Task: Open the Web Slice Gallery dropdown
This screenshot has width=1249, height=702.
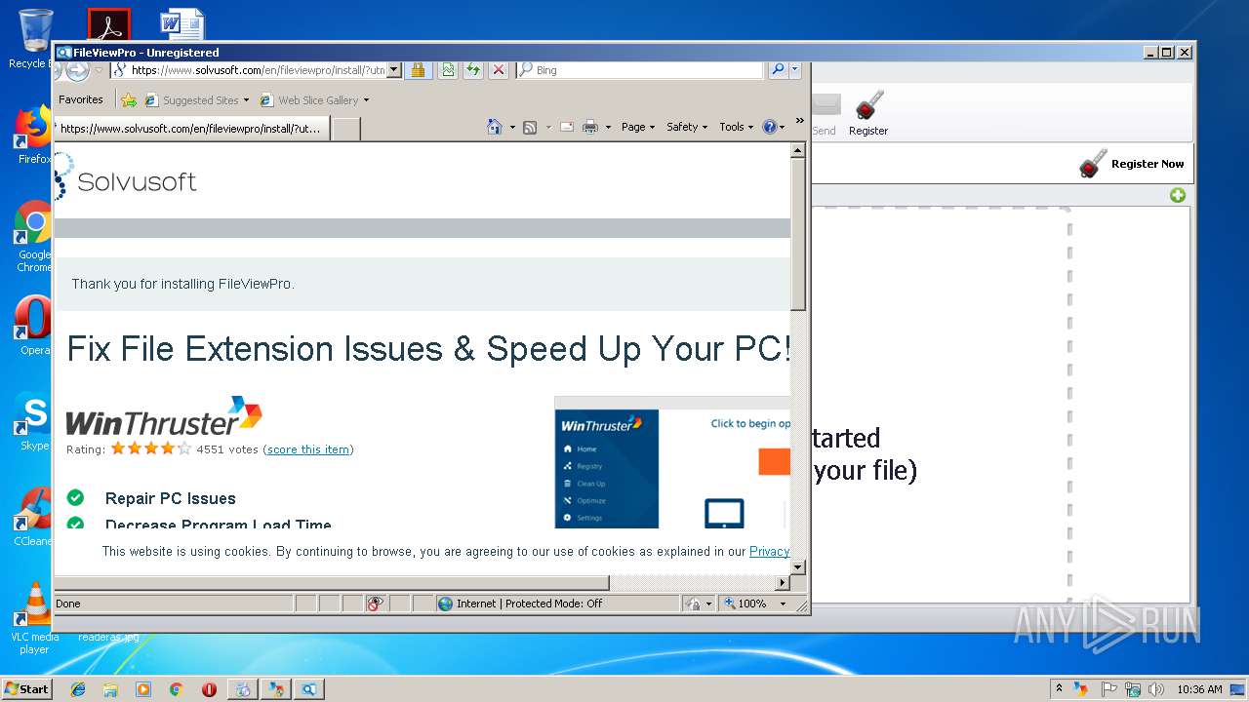Action: pyautogui.click(x=366, y=100)
